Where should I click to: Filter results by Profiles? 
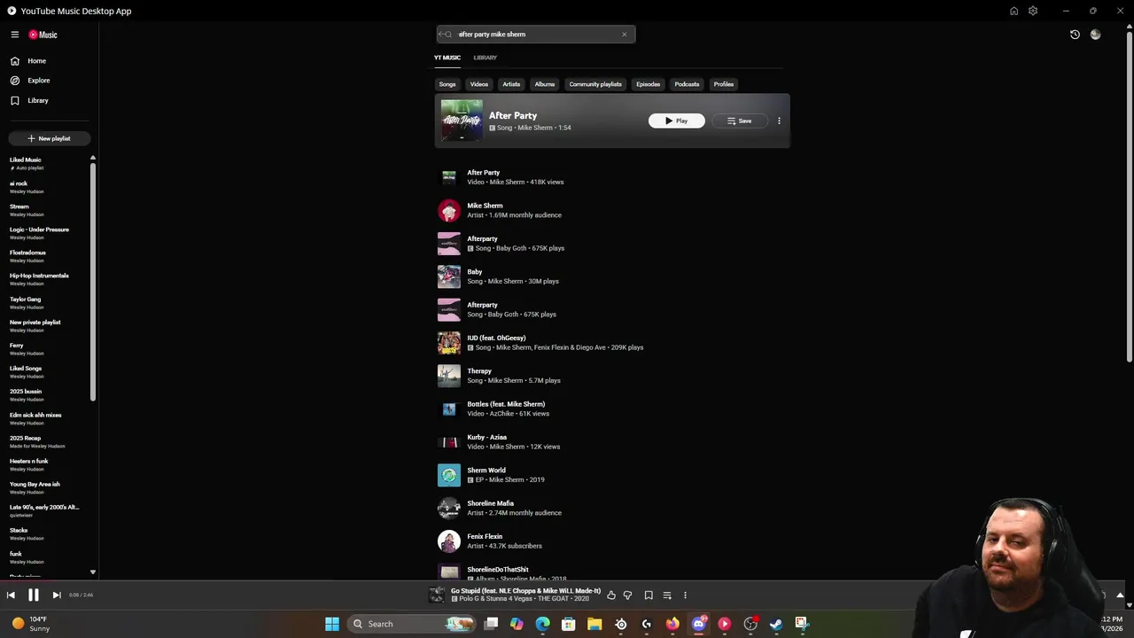click(724, 84)
